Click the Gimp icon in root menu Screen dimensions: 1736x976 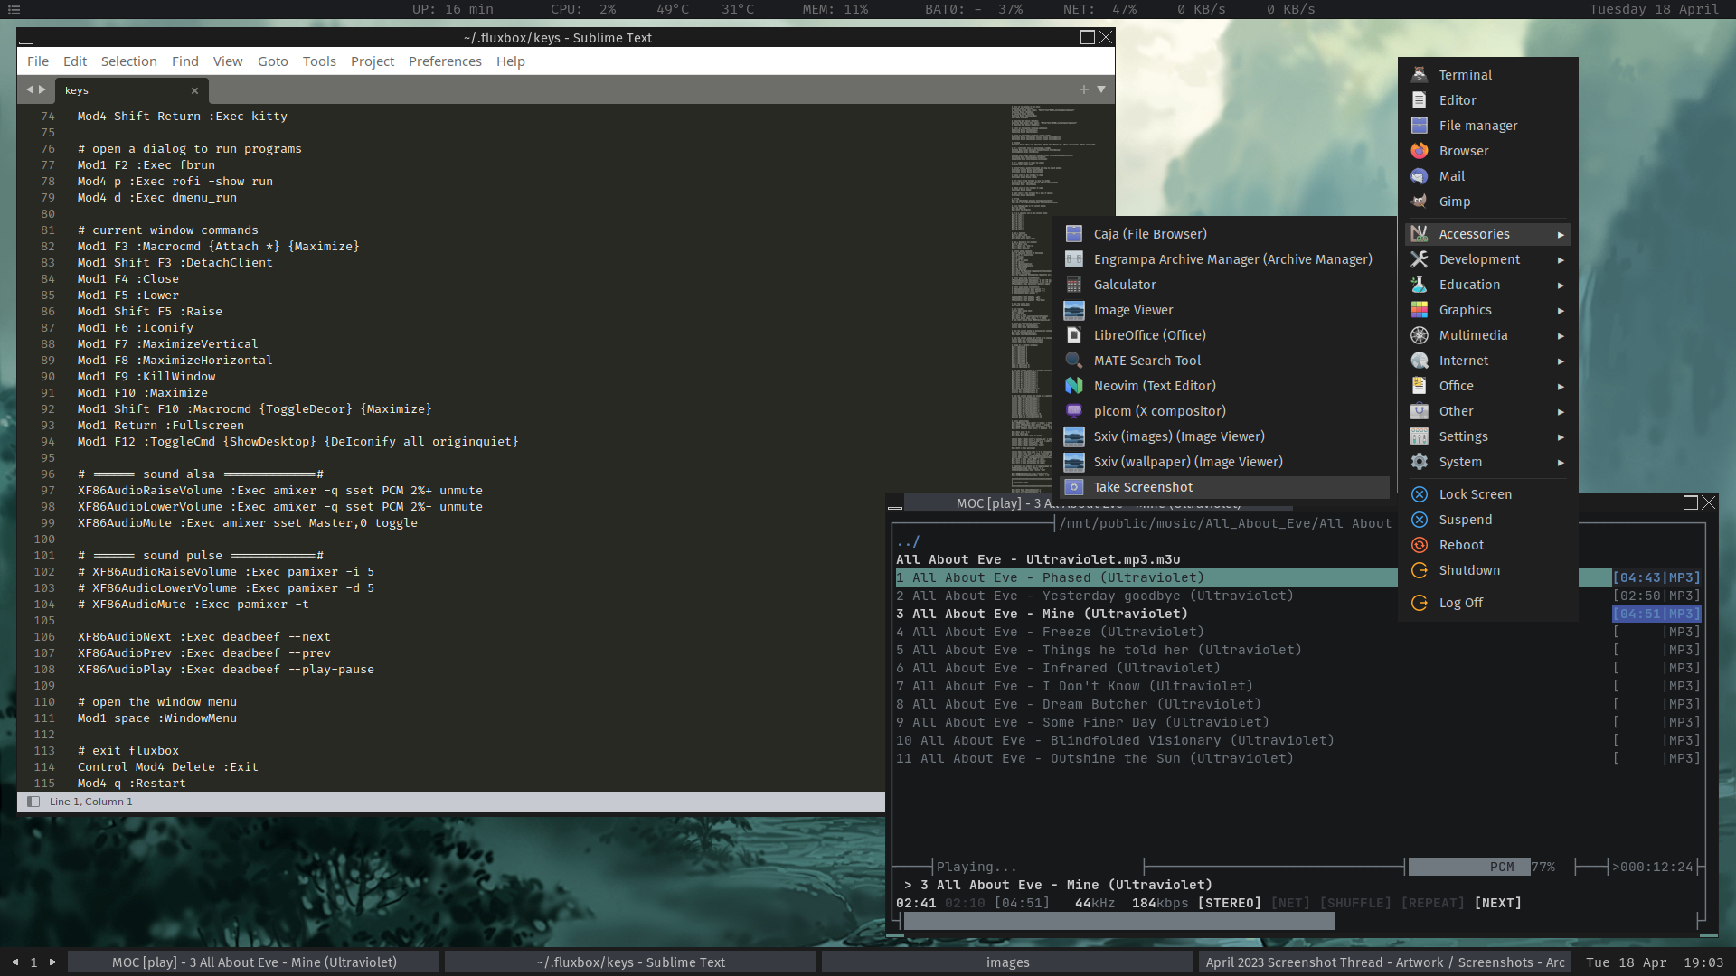click(x=1420, y=202)
